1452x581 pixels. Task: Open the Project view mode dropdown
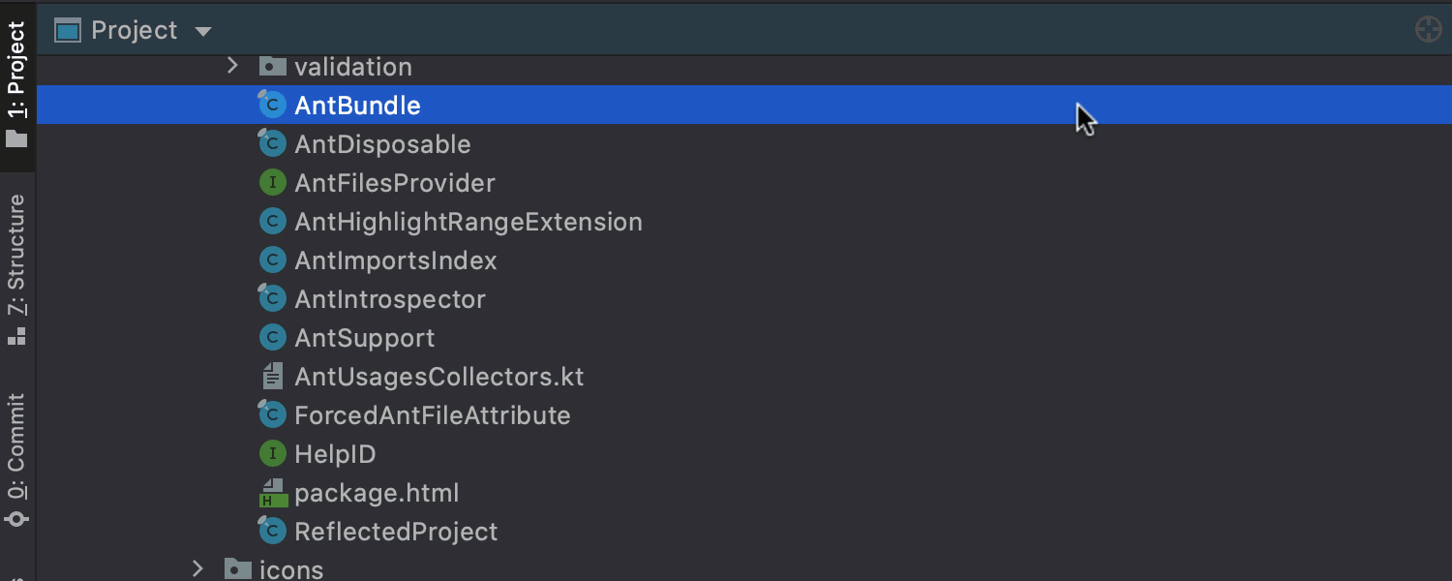(x=203, y=30)
